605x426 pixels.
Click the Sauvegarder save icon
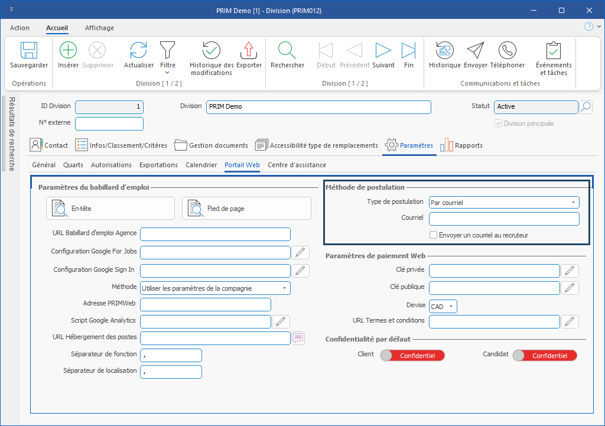tap(29, 51)
